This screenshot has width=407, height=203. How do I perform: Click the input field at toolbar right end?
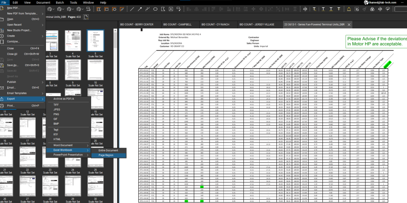(x=400, y=9)
